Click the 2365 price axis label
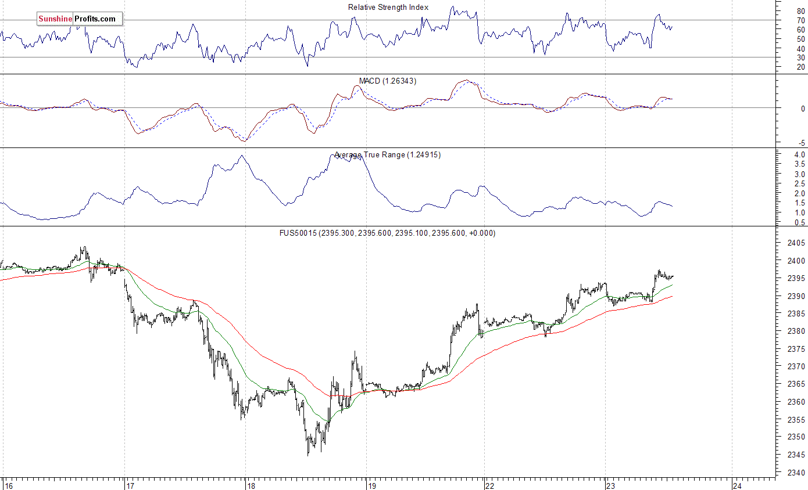The height and width of the screenshot is (490, 808). coord(796,384)
